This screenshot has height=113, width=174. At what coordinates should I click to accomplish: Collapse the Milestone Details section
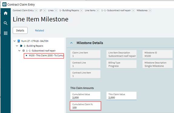[x=71, y=43]
